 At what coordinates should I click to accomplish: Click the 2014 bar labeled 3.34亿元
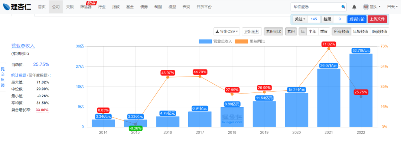coord(103,123)
